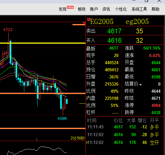
Task: Open the 个性化 menu
Action: point(121,9)
